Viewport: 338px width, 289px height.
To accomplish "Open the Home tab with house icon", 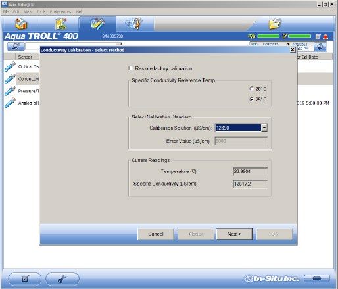I will [x=21, y=24].
